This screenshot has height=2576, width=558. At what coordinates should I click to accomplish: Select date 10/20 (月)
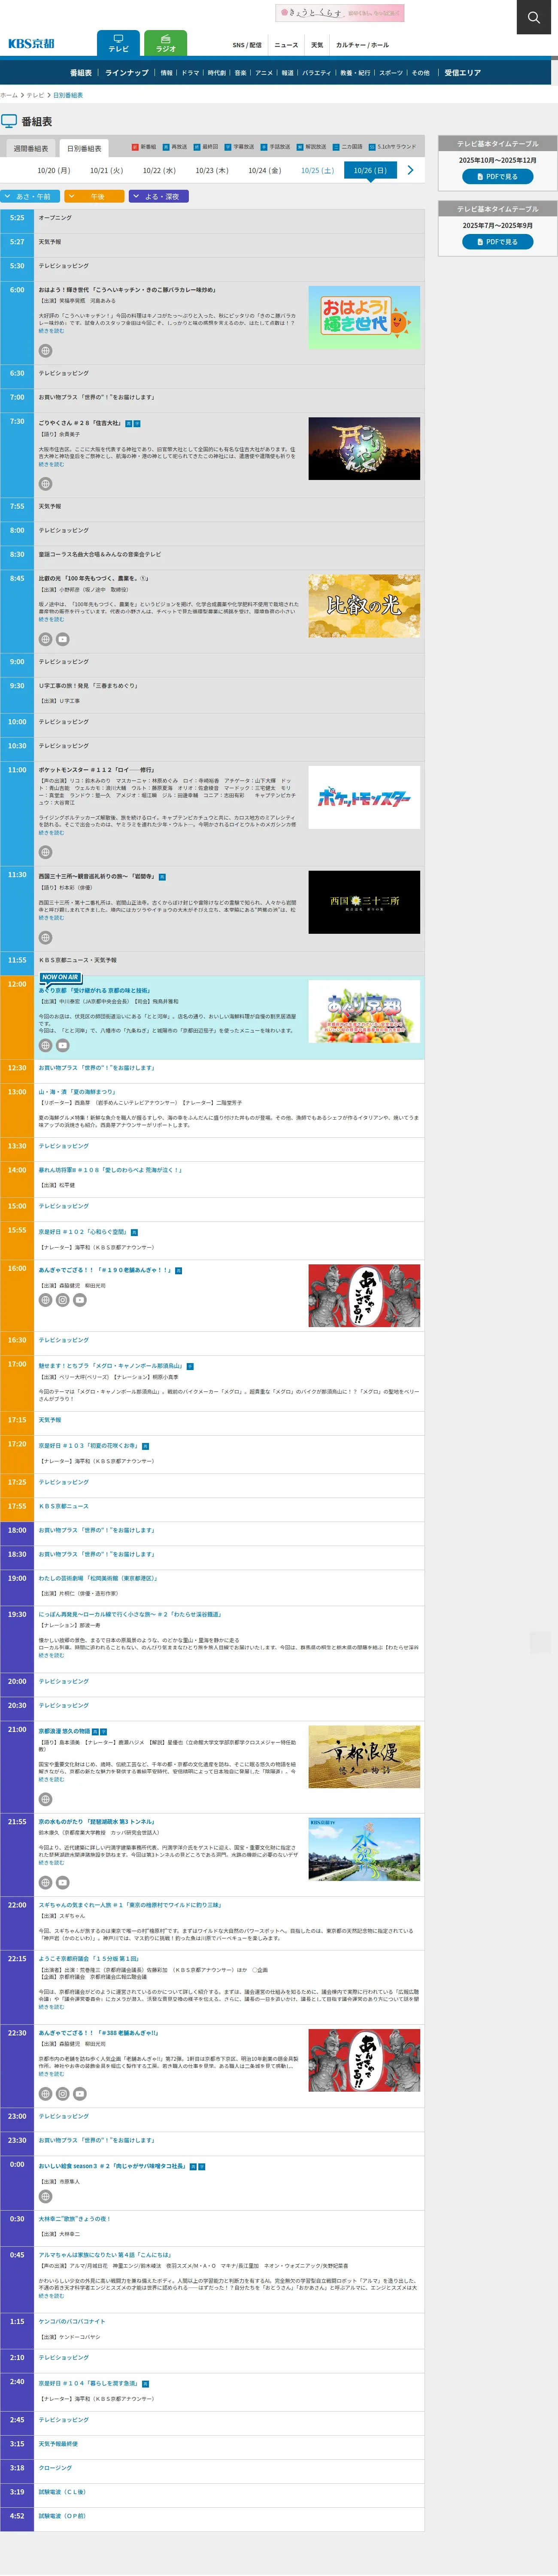(x=54, y=171)
